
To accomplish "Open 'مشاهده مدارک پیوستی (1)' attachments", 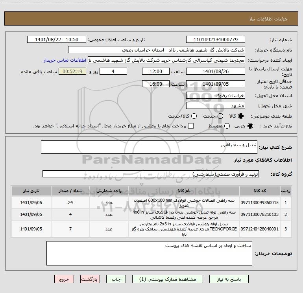I will pyautogui.click(x=167, y=279).
